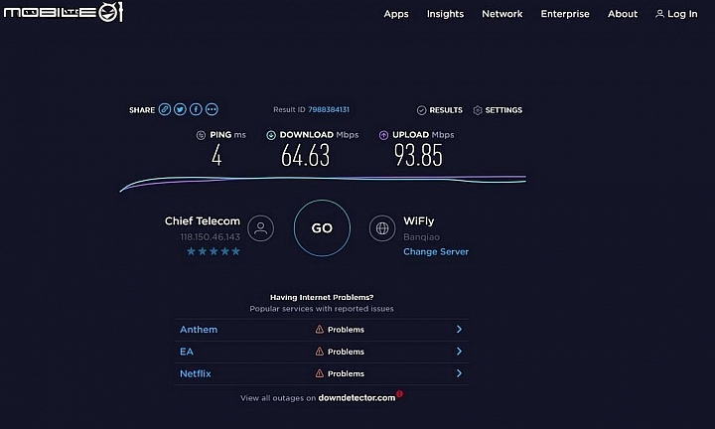Click the downdetector red alert badge

tap(399, 393)
